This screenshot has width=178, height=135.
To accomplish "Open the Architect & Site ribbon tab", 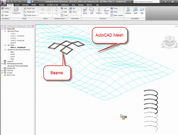I will tap(53, 5).
